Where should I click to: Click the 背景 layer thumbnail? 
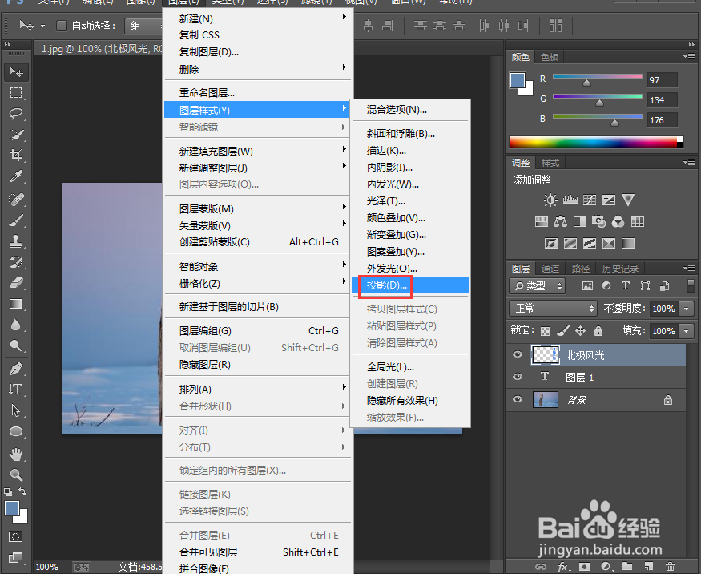point(546,399)
